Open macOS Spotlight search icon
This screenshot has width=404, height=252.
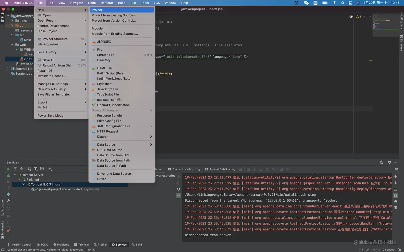point(343,3)
